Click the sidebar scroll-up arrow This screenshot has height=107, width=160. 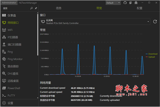click(38, 13)
